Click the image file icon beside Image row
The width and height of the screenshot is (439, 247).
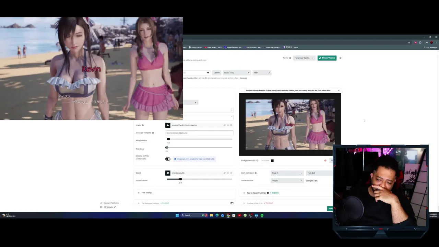click(x=168, y=125)
